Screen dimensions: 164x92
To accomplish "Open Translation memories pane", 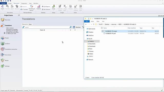I will click(x=9, y=49).
